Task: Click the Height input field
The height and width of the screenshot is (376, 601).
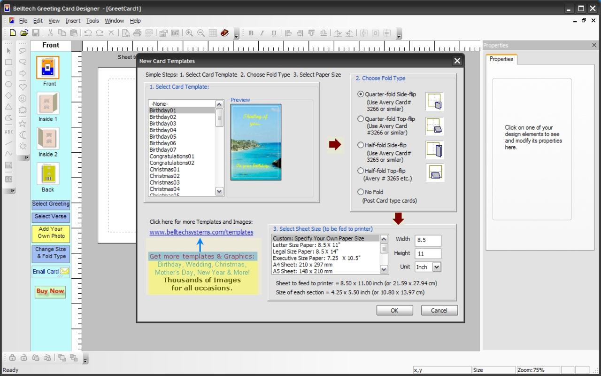Action: [428, 254]
